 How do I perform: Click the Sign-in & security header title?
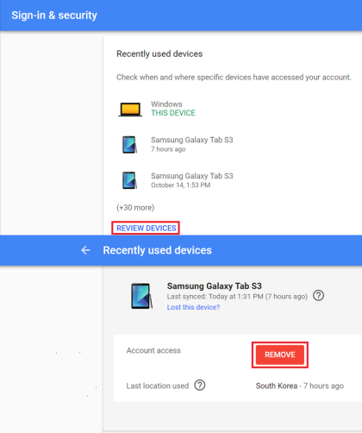point(54,16)
